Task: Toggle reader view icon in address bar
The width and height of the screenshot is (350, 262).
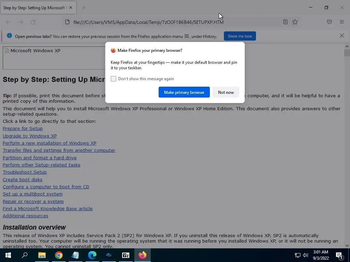Action: pyautogui.click(x=285, y=22)
